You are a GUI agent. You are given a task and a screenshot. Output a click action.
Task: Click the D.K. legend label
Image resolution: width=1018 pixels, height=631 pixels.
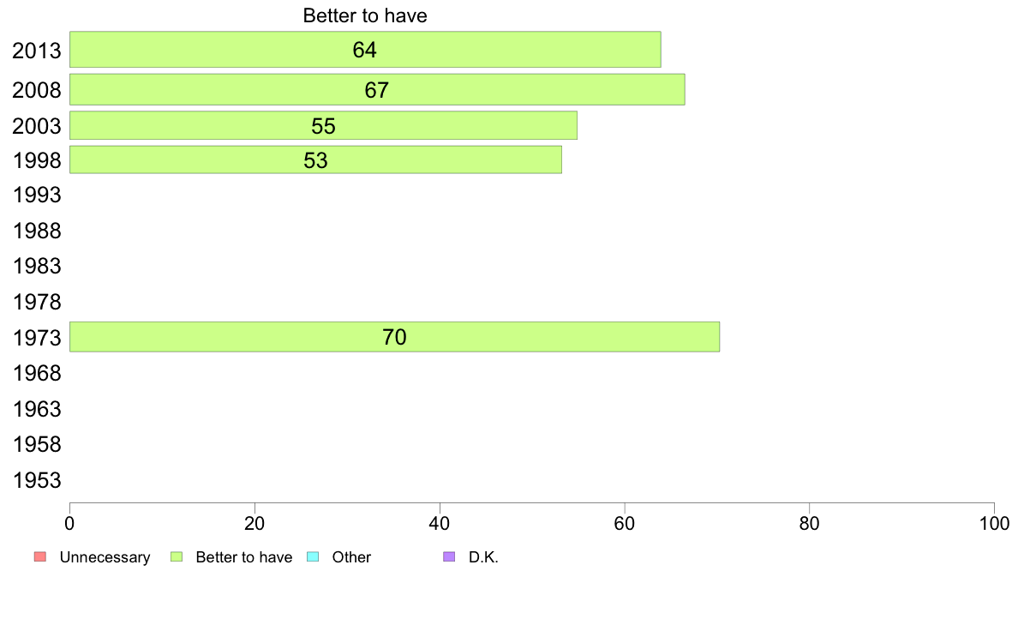point(483,557)
